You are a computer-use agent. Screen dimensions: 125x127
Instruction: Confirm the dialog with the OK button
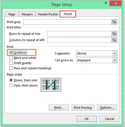click(87, 119)
